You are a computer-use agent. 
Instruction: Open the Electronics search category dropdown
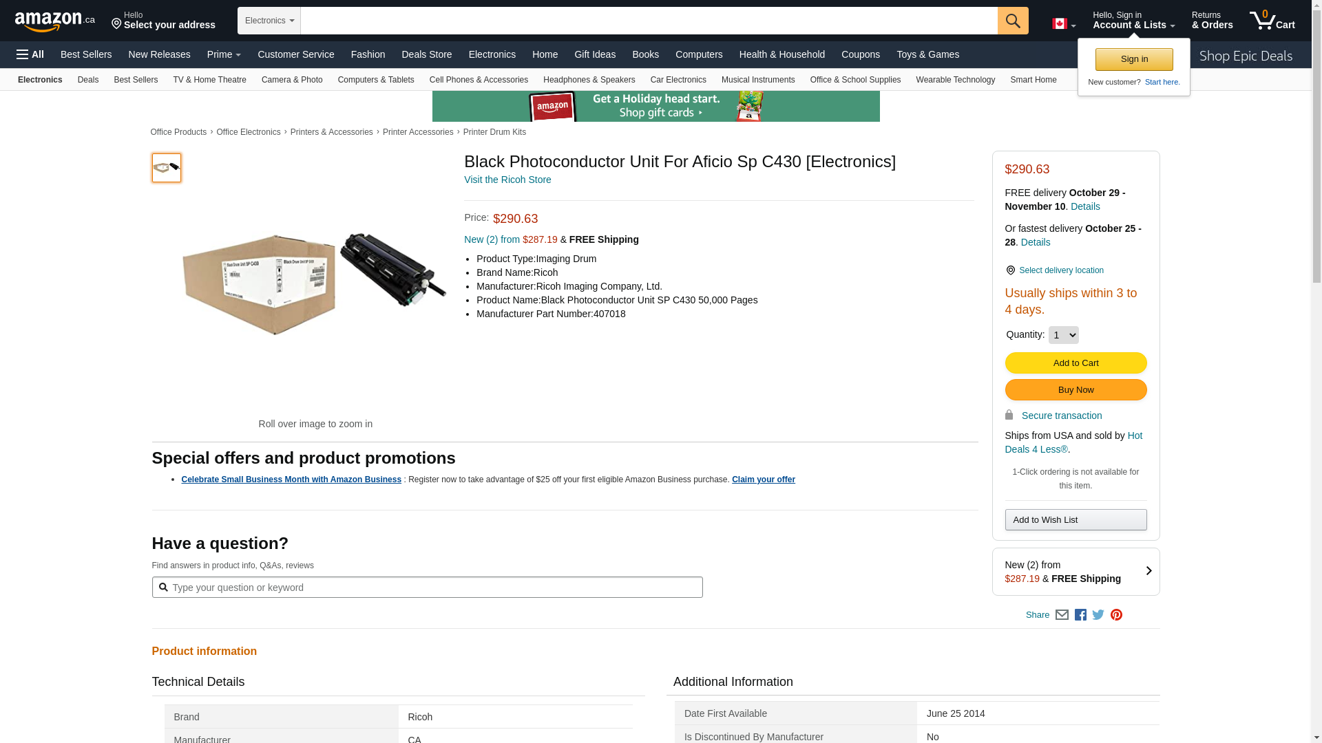click(269, 21)
